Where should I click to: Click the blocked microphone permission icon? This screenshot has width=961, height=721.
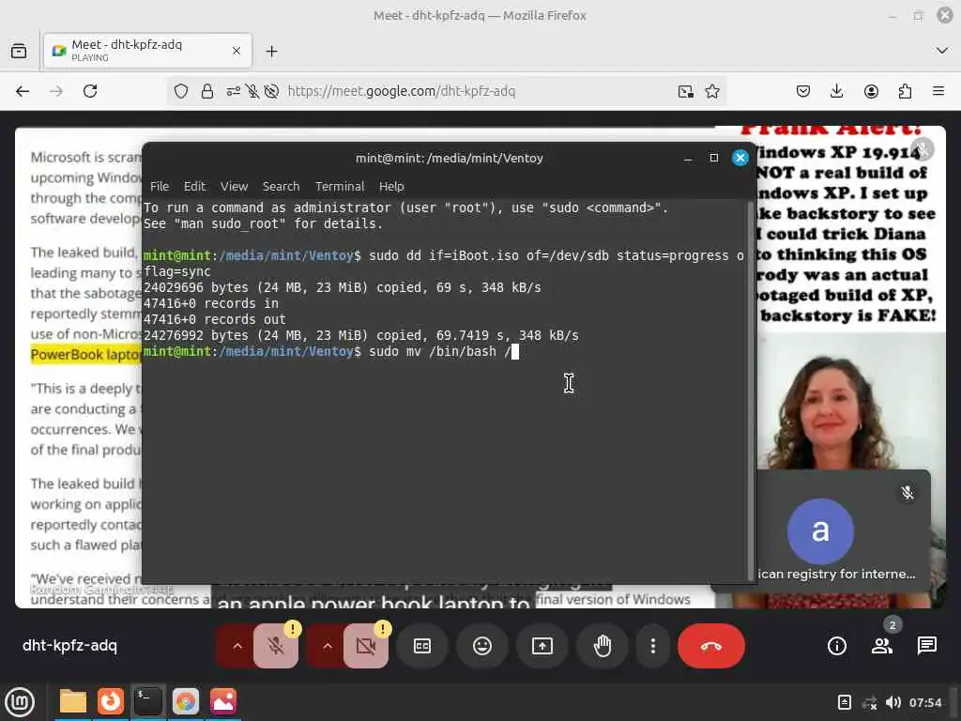(252, 91)
